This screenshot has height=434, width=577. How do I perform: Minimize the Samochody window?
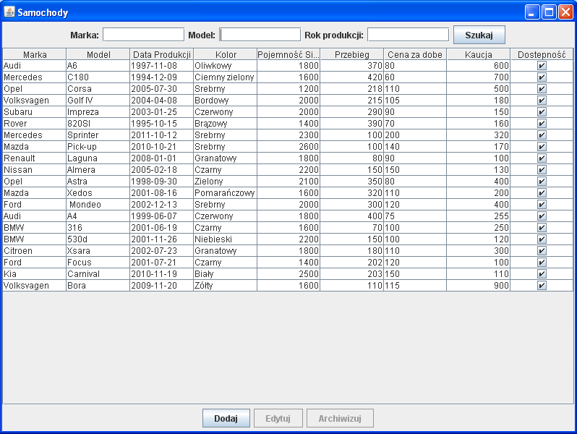pos(531,12)
